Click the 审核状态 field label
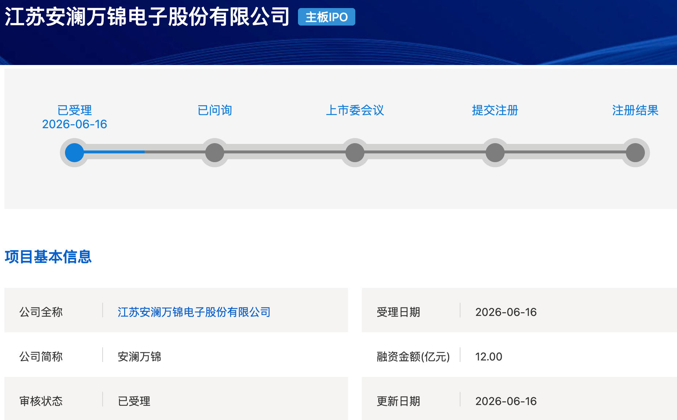The height and width of the screenshot is (420, 677). pyautogui.click(x=41, y=401)
